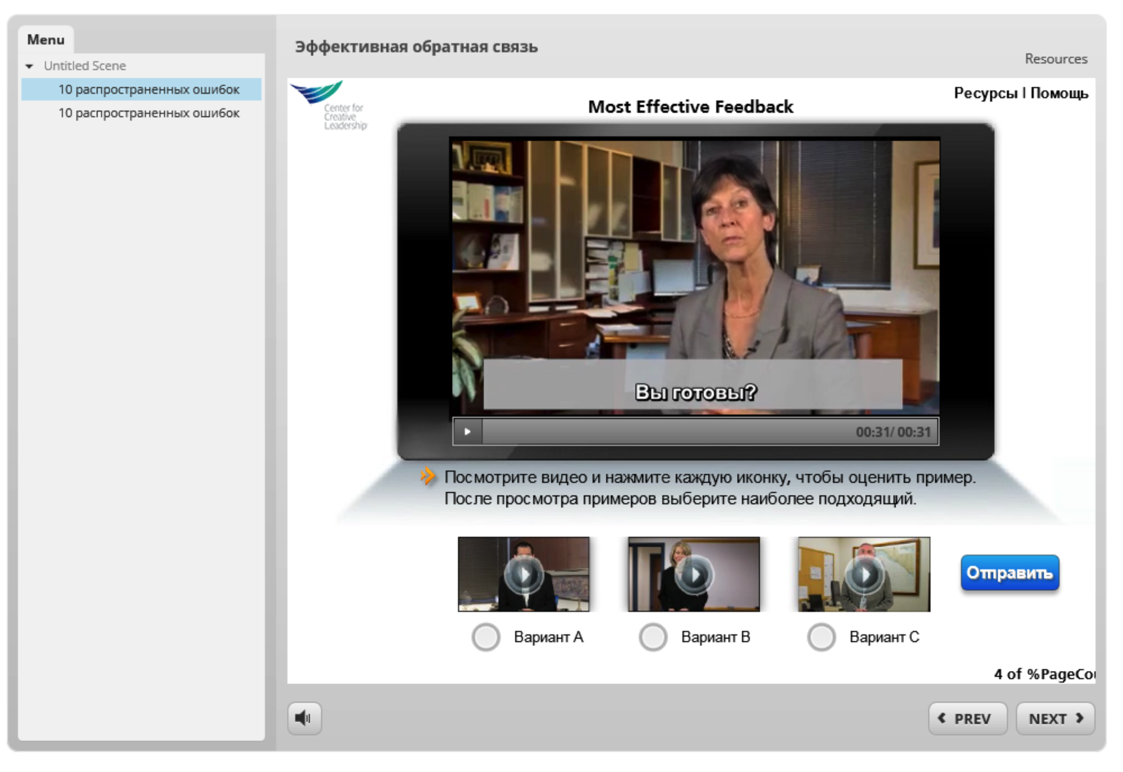Select the Вариант B radio button
The image size is (1123, 772).
(x=653, y=637)
